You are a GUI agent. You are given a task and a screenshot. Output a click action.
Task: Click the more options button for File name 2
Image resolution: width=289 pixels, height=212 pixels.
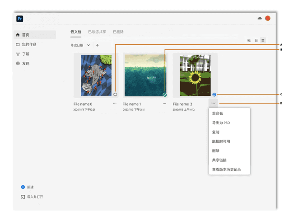[x=213, y=104]
